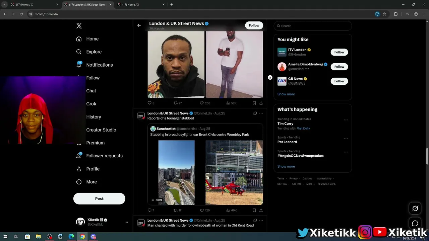Like the post with 126 likes
This screenshot has height=241, width=429.
click(202, 210)
